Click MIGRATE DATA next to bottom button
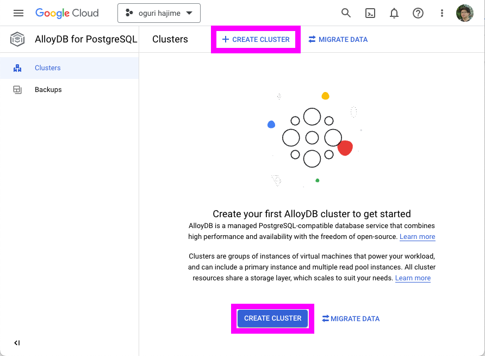485x356 pixels. pyautogui.click(x=351, y=318)
